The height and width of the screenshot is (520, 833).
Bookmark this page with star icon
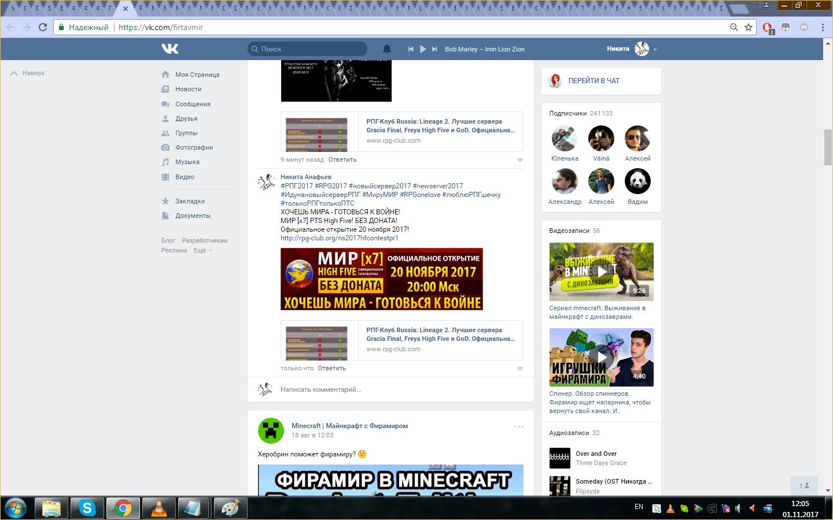click(x=749, y=27)
